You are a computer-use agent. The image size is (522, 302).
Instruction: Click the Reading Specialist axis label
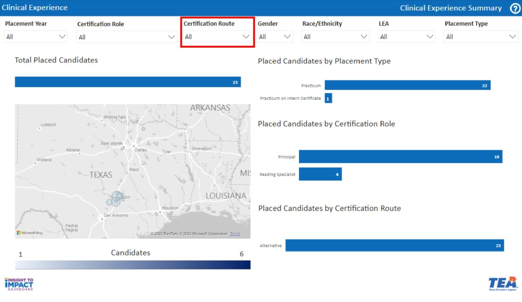pyautogui.click(x=277, y=174)
